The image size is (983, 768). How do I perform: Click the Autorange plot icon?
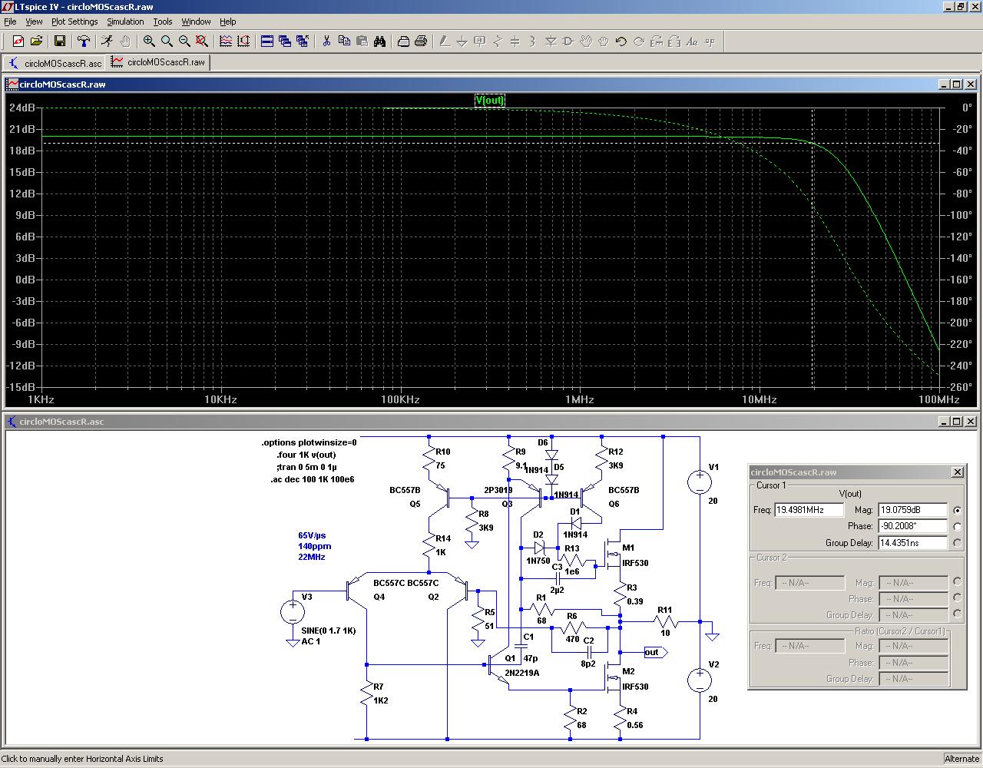243,41
